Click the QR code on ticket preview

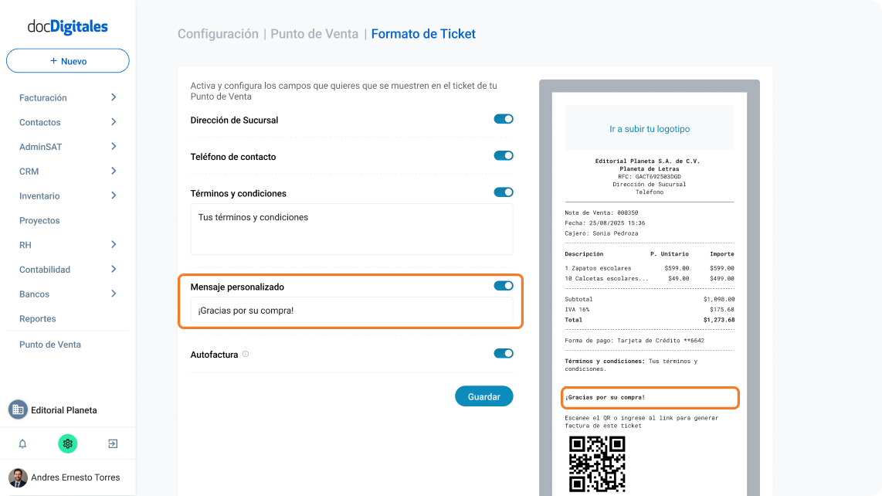click(597, 464)
